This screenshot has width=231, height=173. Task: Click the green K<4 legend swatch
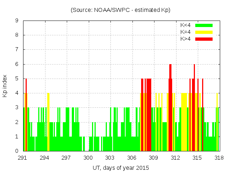(204, 25)
